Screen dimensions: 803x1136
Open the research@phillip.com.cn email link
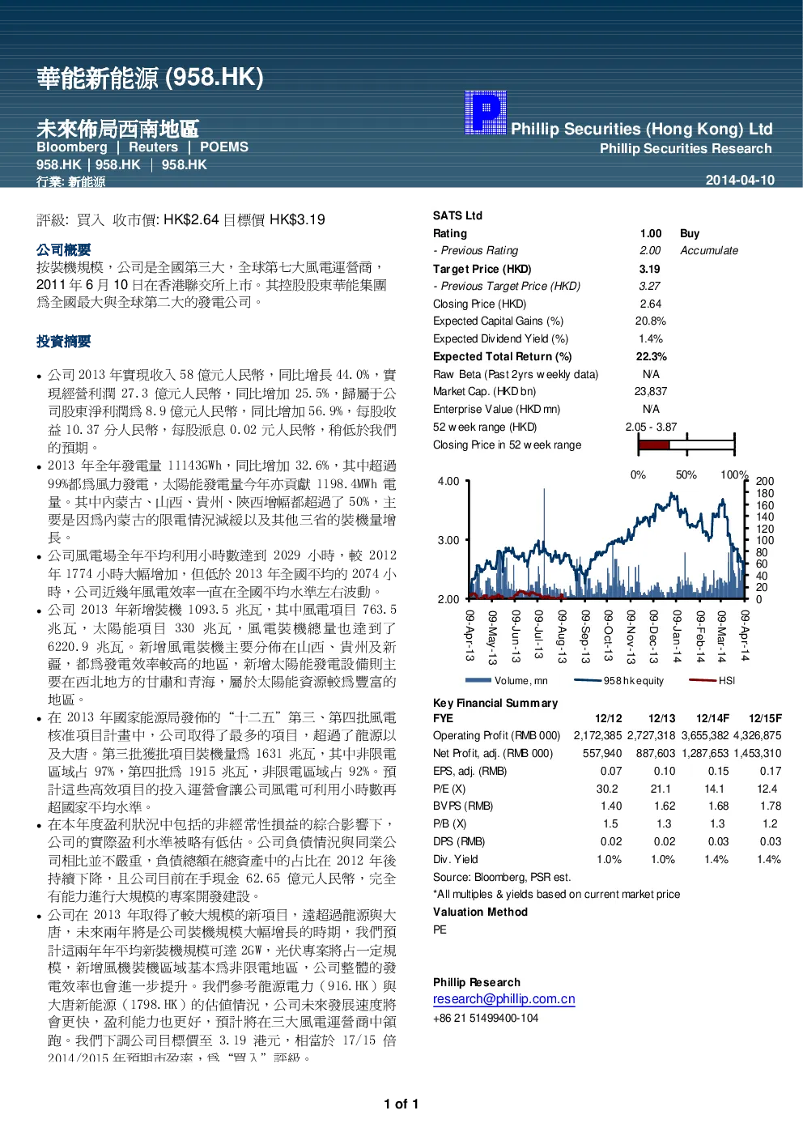(x=503, y=999)
